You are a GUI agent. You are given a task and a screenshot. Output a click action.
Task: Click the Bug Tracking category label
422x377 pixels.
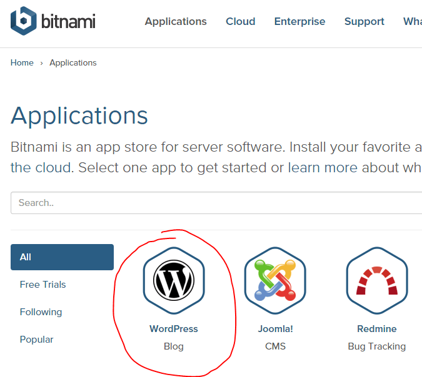(x=377, y=346)
